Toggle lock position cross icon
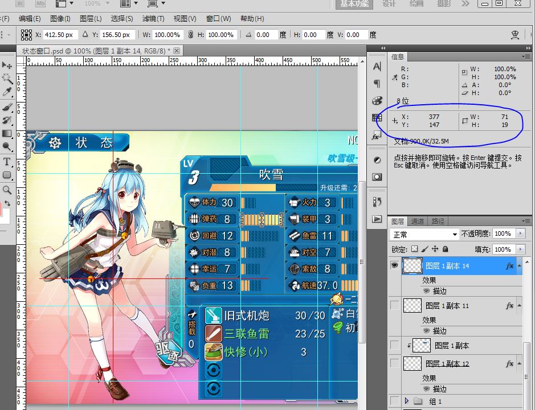This screenshot has width=535, height=410. tap(435, 249)
